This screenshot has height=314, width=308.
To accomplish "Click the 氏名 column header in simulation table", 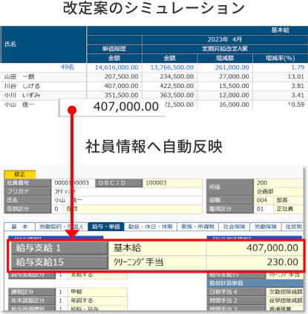I will coord(44,44).
